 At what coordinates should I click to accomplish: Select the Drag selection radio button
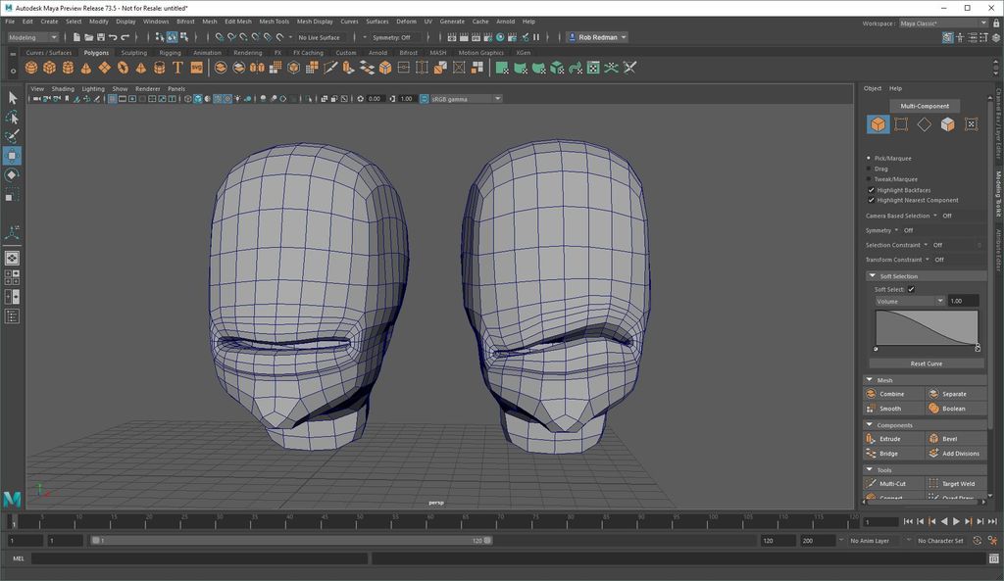tap(869, 168)
